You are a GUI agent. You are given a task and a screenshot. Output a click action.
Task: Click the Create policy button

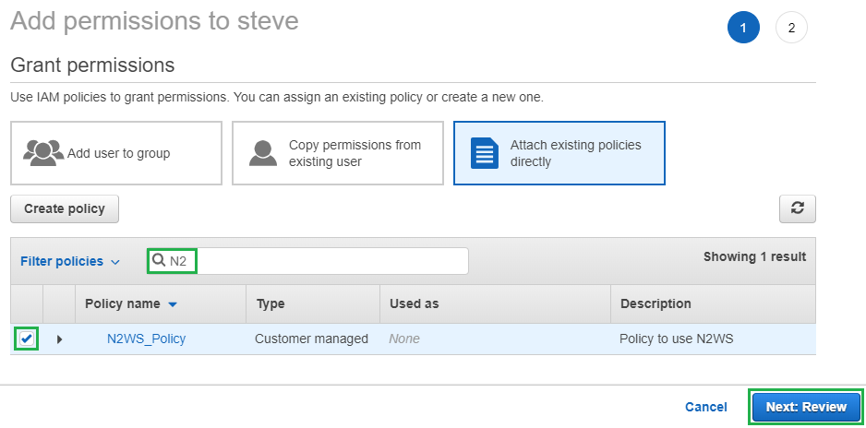click(65, 208)
